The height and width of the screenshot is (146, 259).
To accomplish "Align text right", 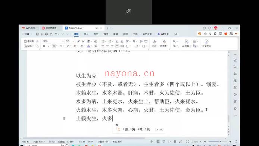I will click(x=112, y=46).
